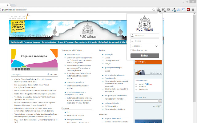Image resolution: width=197 pixels, height=123 pixels.
Task: Open Crédito Educacional Rotativo Especial highlight
Action: click(33, 81)
